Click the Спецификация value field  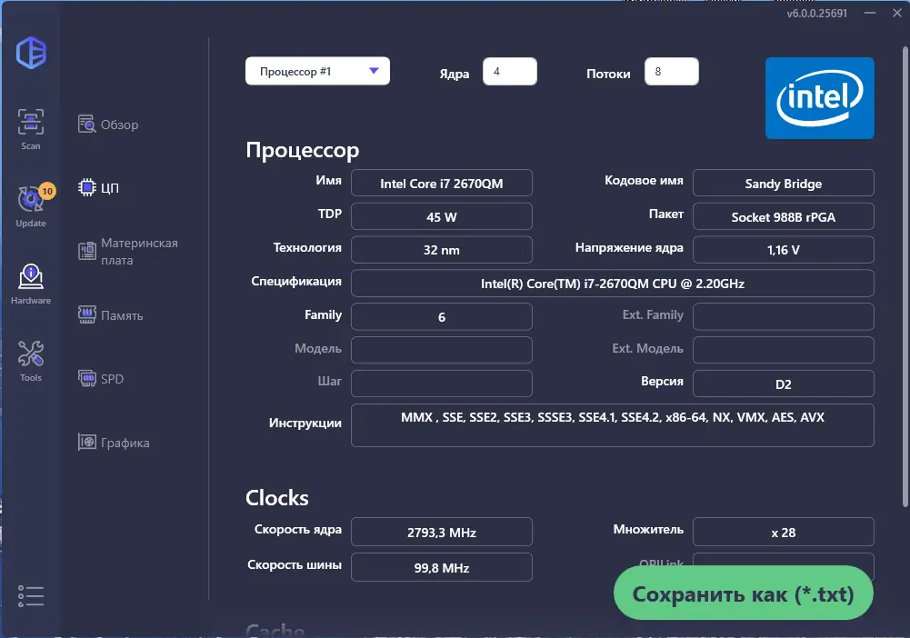tap(613, 284)
